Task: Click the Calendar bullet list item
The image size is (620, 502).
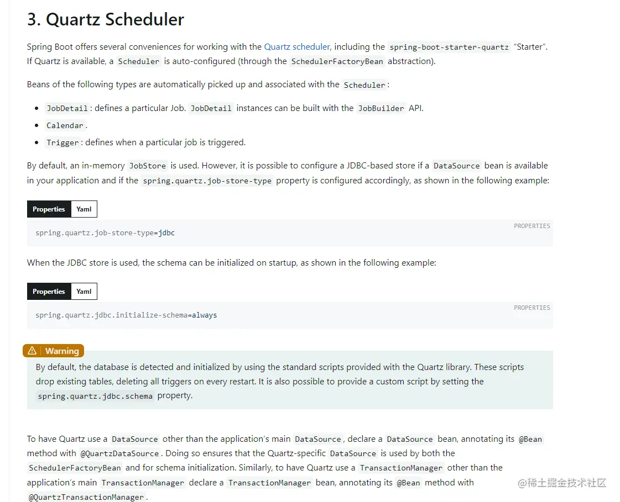Action: 64,125
